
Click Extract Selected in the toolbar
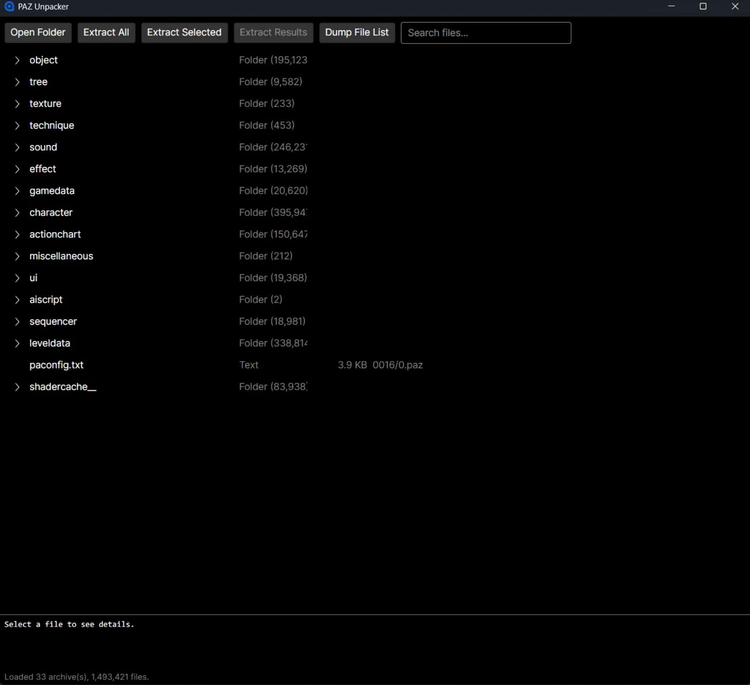(x=184, y=33)
